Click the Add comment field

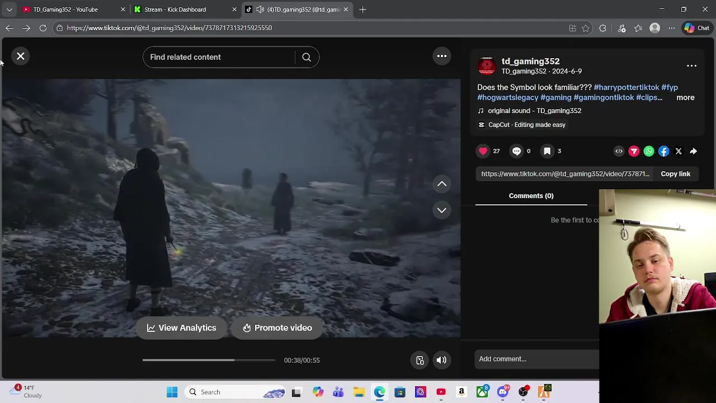(x=537, y=359)
